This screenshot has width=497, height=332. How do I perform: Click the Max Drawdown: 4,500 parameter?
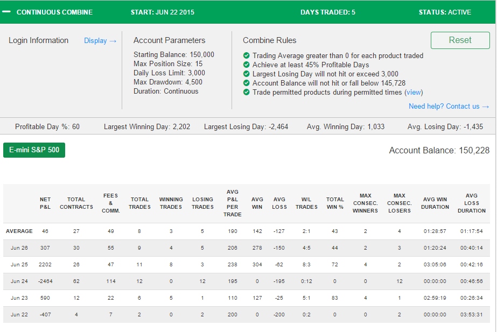[167, 82]
